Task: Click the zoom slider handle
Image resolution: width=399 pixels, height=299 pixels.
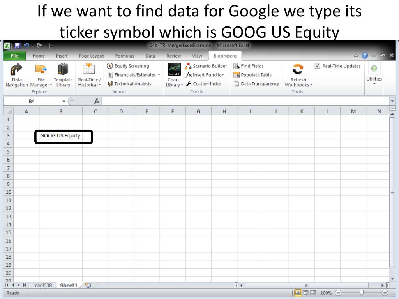Action: pos(361,293)
